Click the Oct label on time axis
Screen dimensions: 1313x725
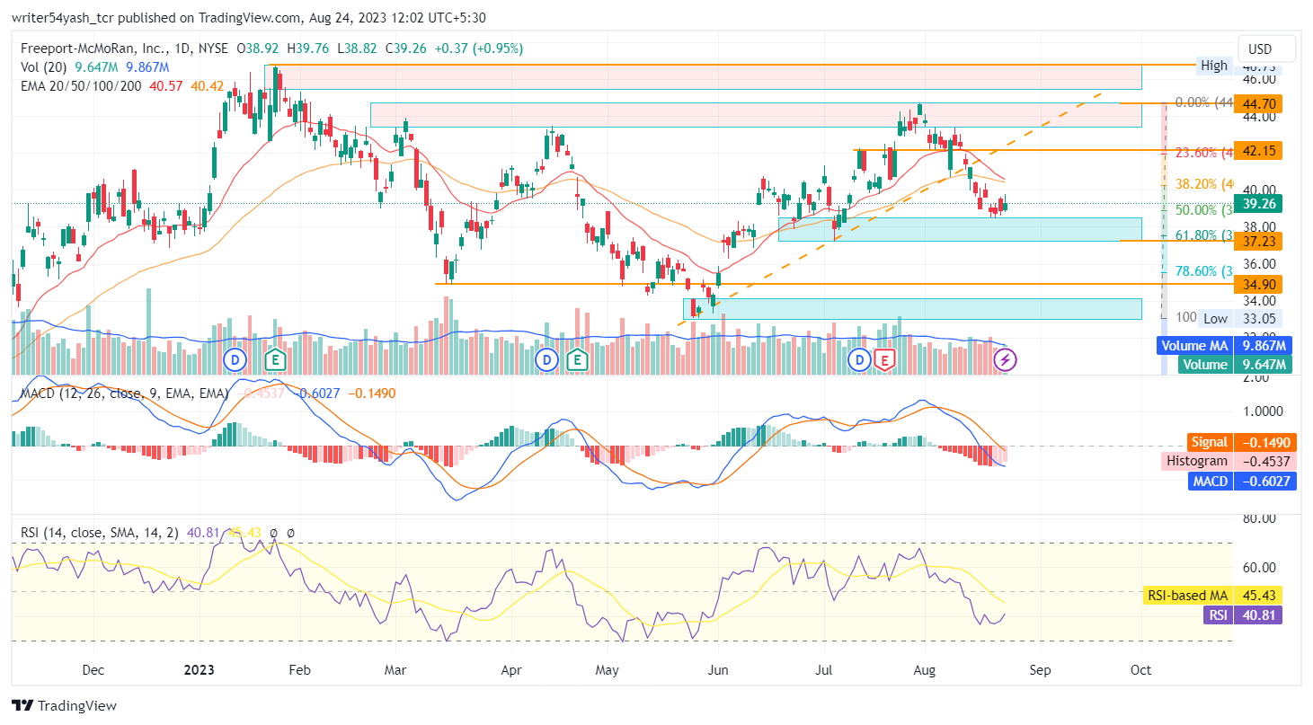(1141, 670)
